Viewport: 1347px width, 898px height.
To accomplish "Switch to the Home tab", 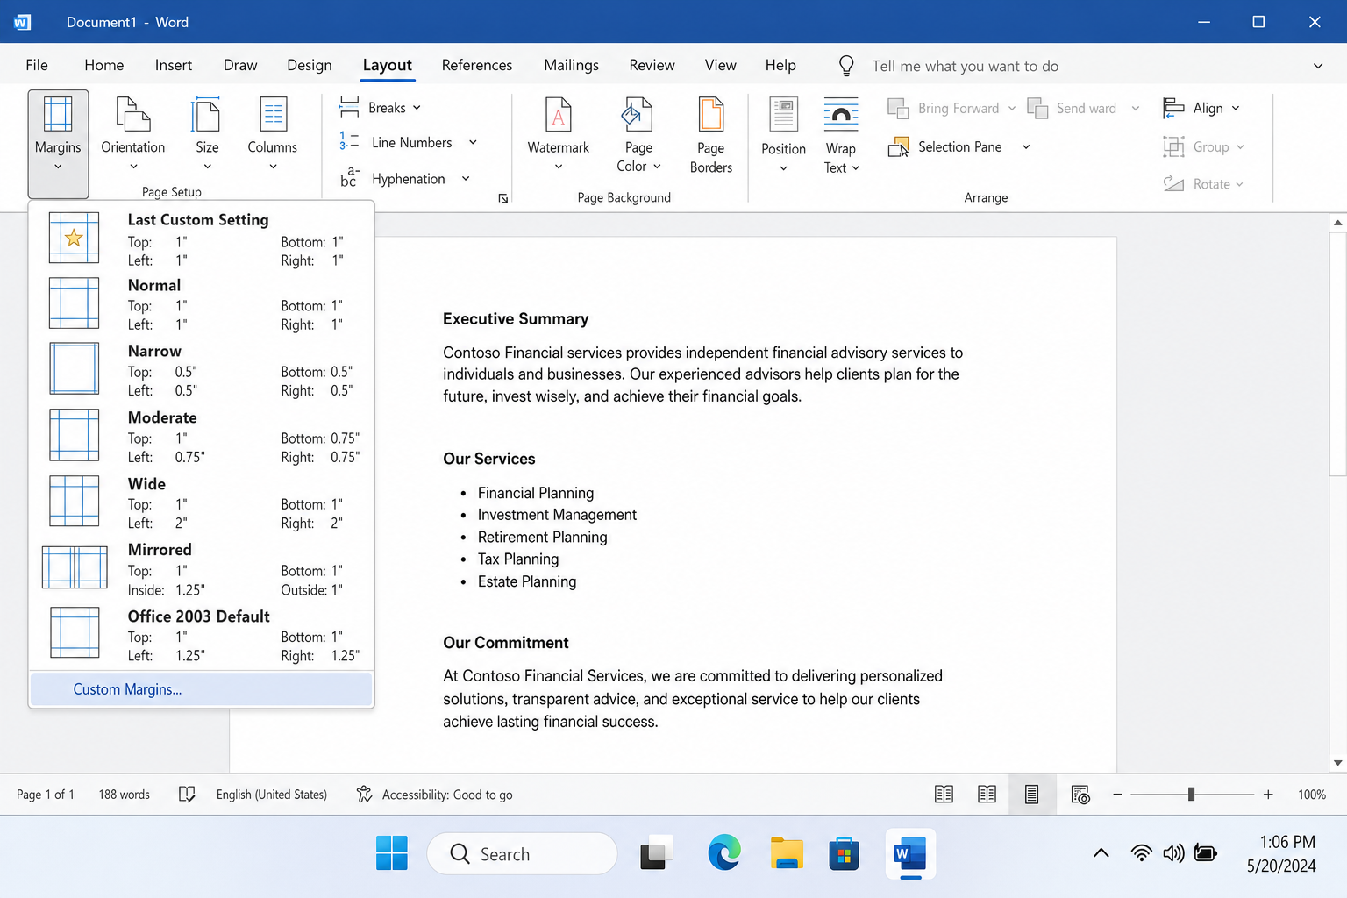I will [104, 65].
